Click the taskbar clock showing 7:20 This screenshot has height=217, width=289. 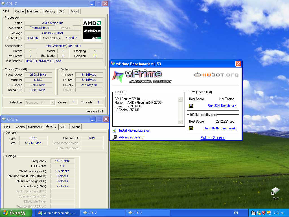[279, 213]
